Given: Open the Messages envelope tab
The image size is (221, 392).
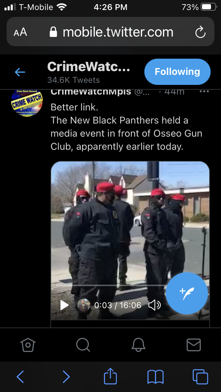Looking at the screenshot, I should [x=194, y=345].
